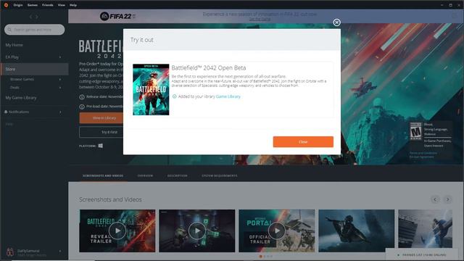Click the FIFA 22 banner logo

pyautogui.click(x=117, y=16)
